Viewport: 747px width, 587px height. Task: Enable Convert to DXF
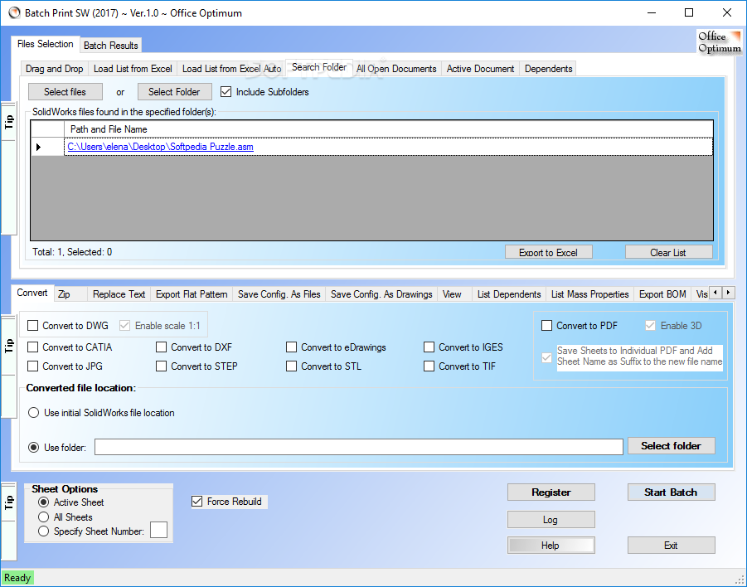162,347
